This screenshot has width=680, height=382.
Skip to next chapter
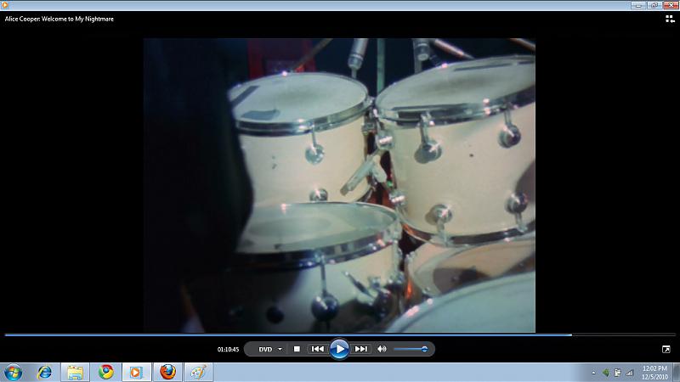tap(361, 349)
